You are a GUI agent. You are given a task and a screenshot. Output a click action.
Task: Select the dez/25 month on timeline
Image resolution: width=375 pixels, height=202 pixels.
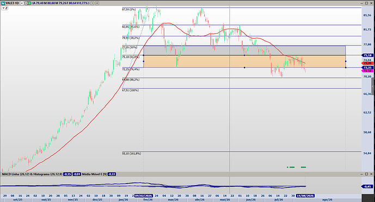tap(97, 200)
